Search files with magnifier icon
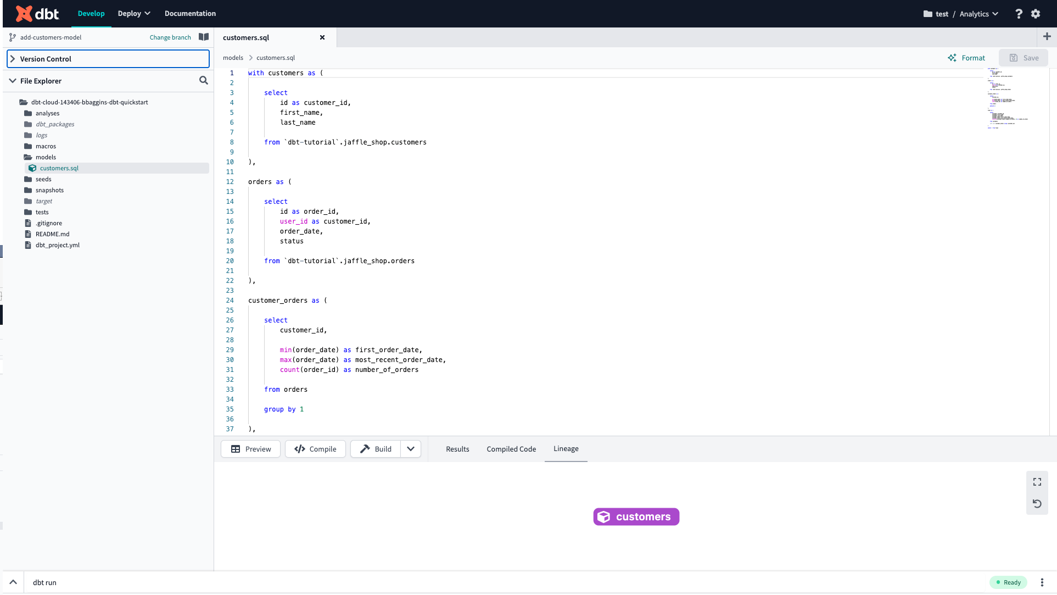 coord(204,81)
